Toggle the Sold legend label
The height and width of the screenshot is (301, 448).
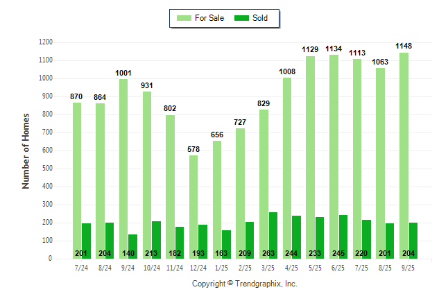[261, 18]
